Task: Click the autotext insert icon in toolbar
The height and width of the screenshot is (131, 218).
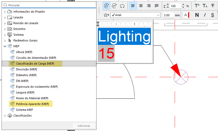Action: tap(107, 6)
